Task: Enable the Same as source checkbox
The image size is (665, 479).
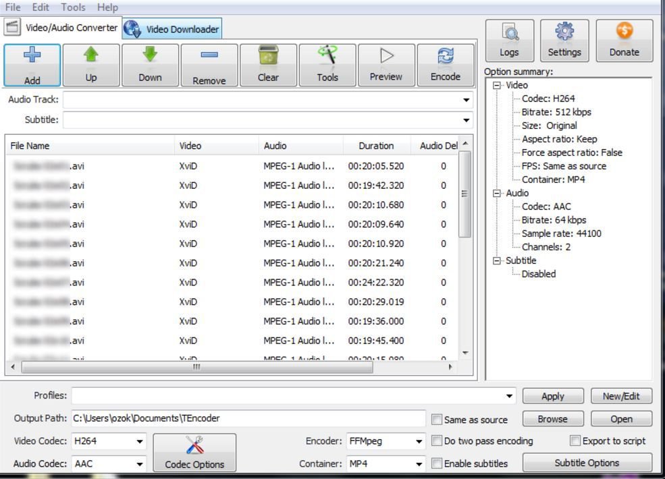Action: click(x=437, y=419)
